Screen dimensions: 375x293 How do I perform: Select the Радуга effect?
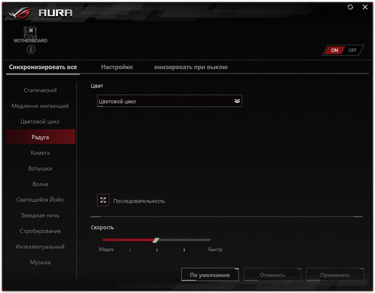[40, 137]
